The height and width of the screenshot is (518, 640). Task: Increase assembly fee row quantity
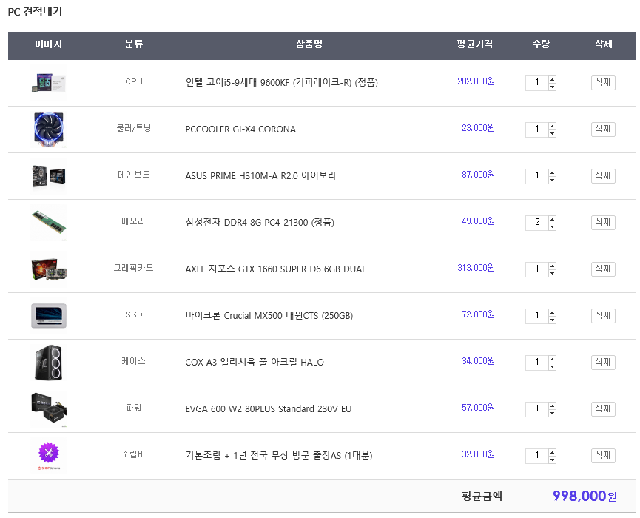coord(552,451)
